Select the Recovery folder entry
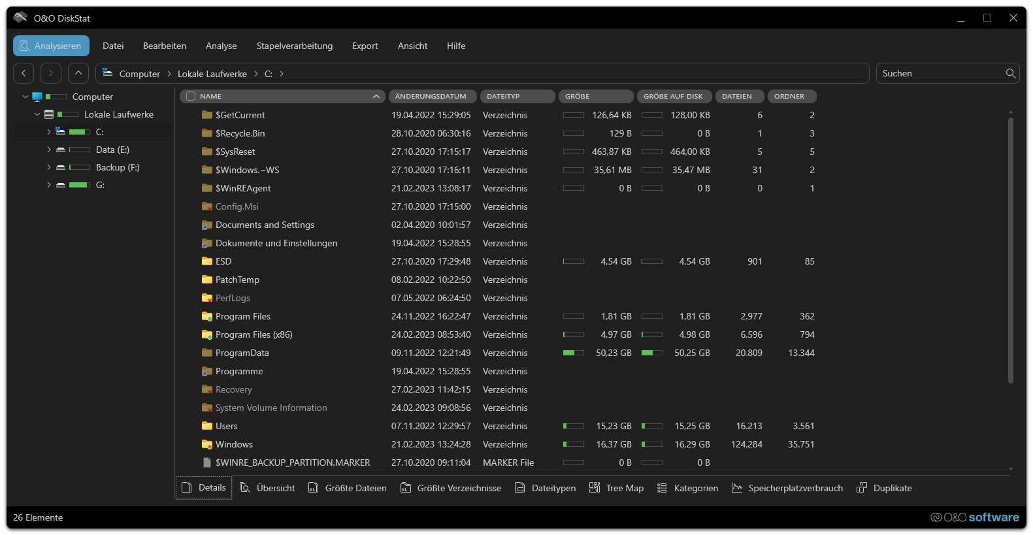Viewport: 1033px width, 535px height. coord(233,389)
